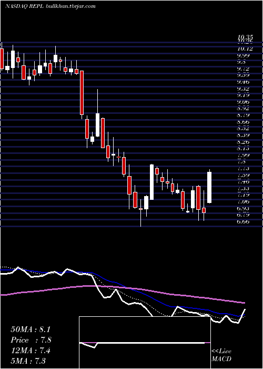Click the 5MA : 7.3 readout
This screenshot has width=263, height=369.
pos(28,361)
